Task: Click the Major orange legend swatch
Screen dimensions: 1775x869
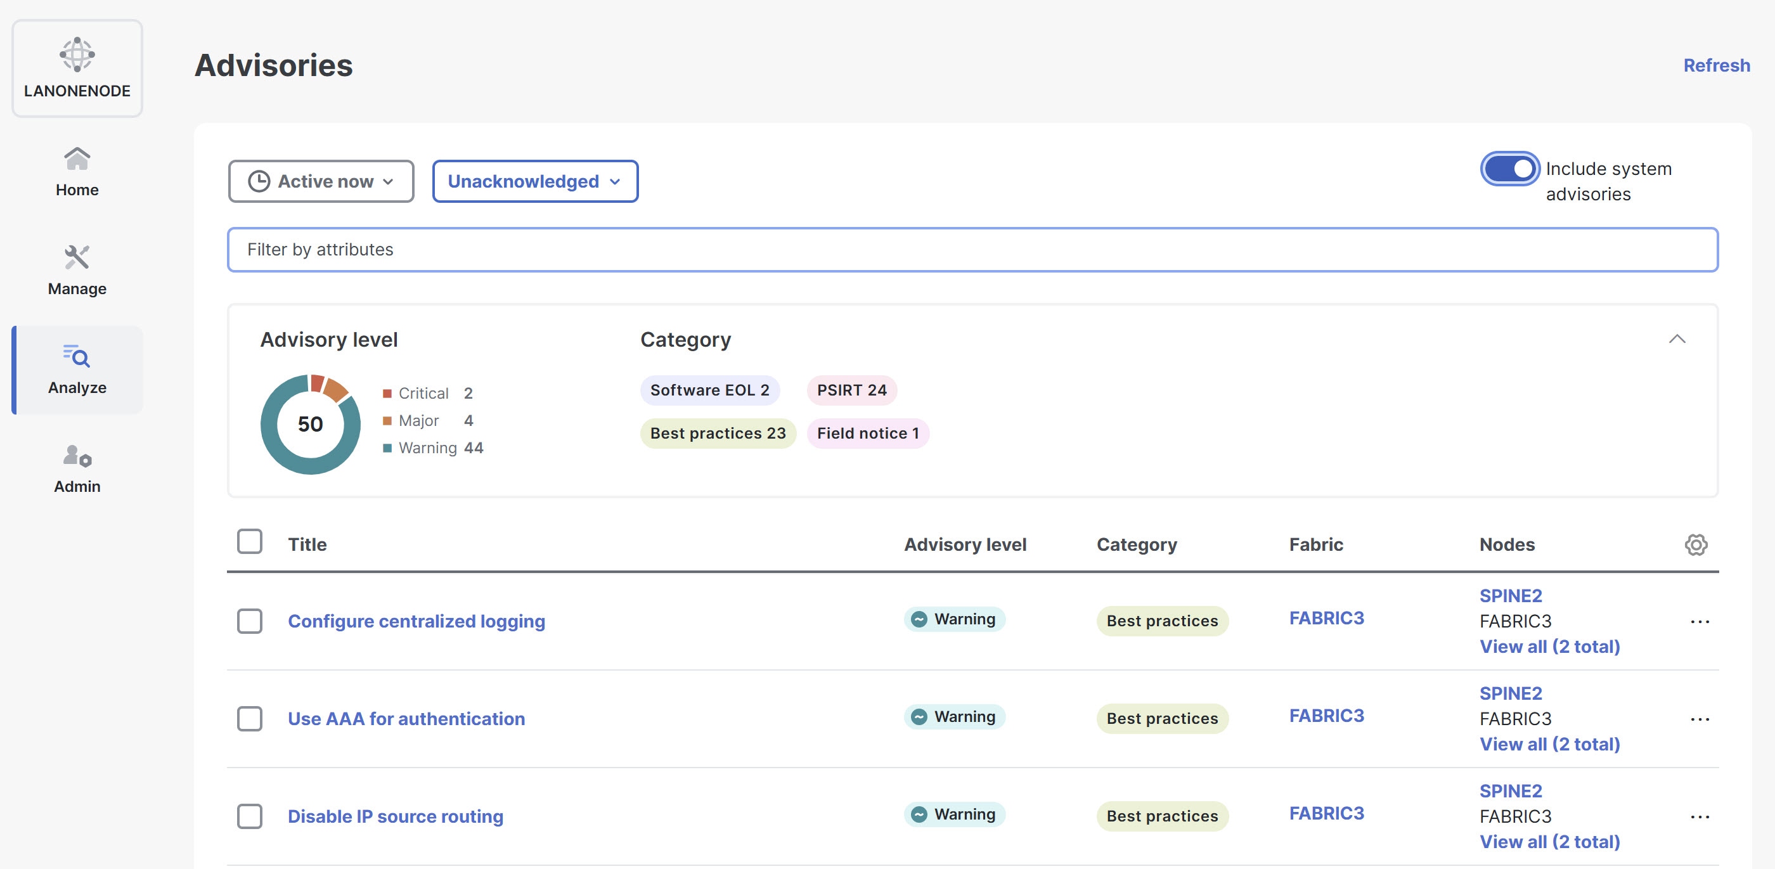Action: click(387, 421)
